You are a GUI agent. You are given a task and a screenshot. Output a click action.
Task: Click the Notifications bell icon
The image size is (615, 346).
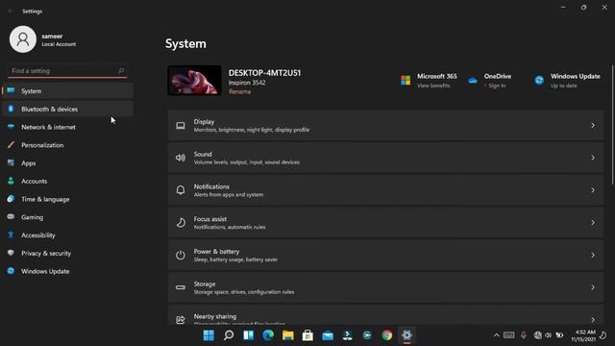coord(181,190)
